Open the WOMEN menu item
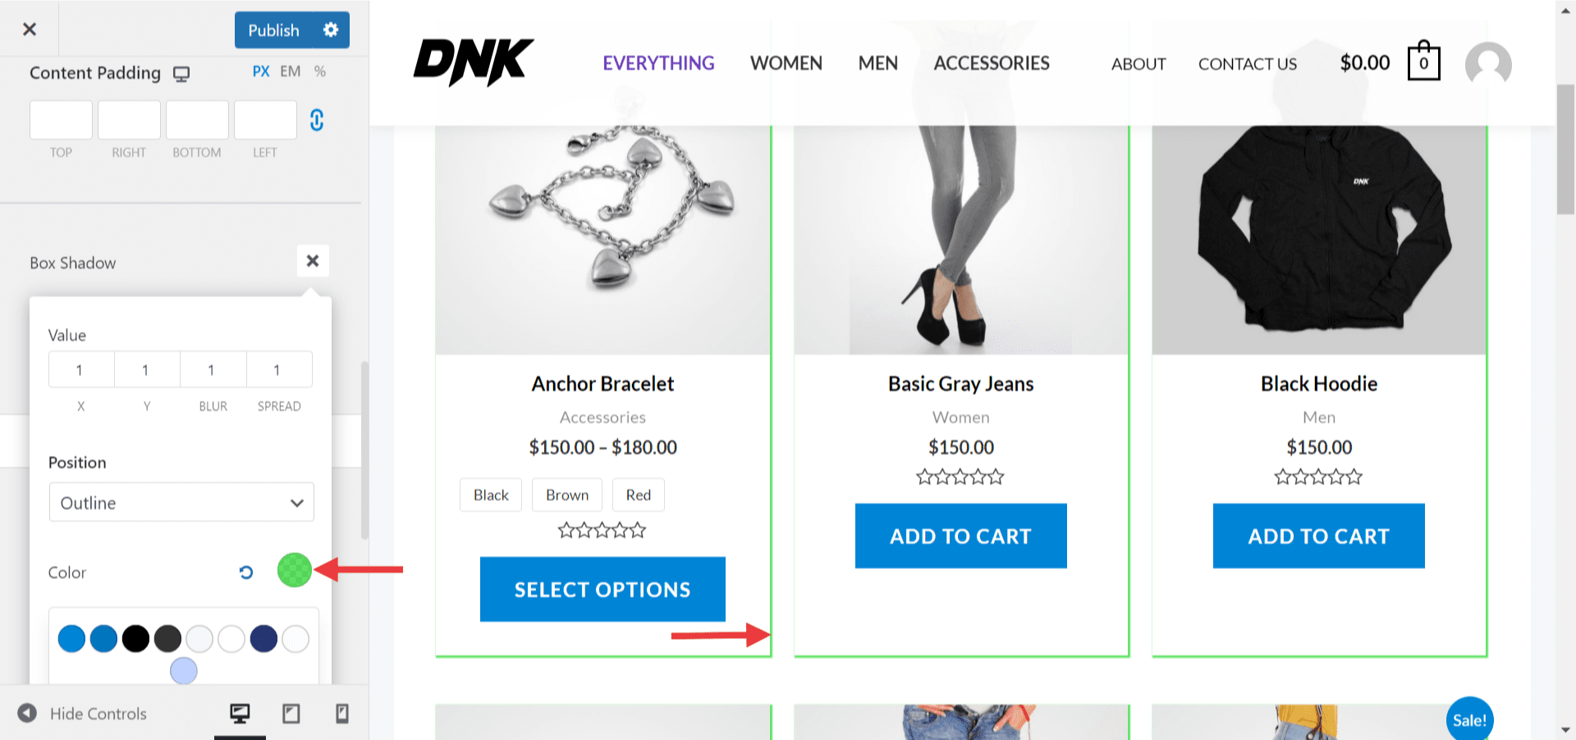The width and height of the screenshot is (1576, 740). [786, 63]
